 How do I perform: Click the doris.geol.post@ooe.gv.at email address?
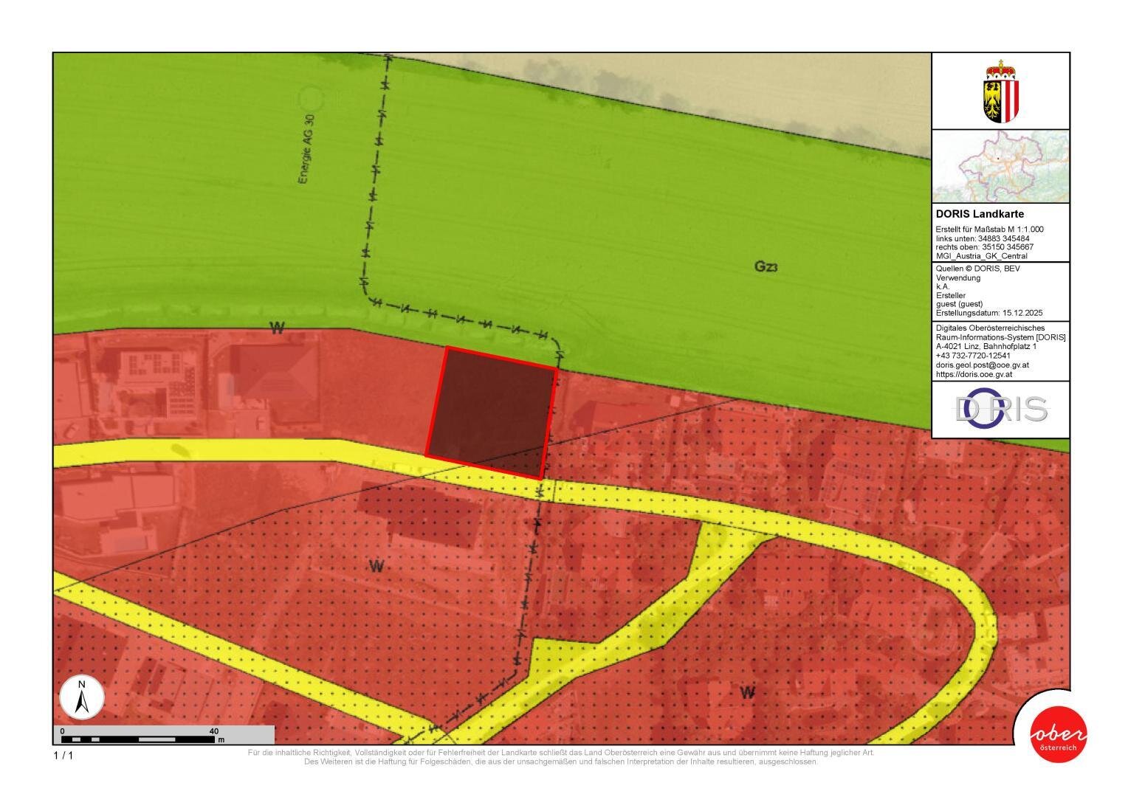click(x=983, y=365)
